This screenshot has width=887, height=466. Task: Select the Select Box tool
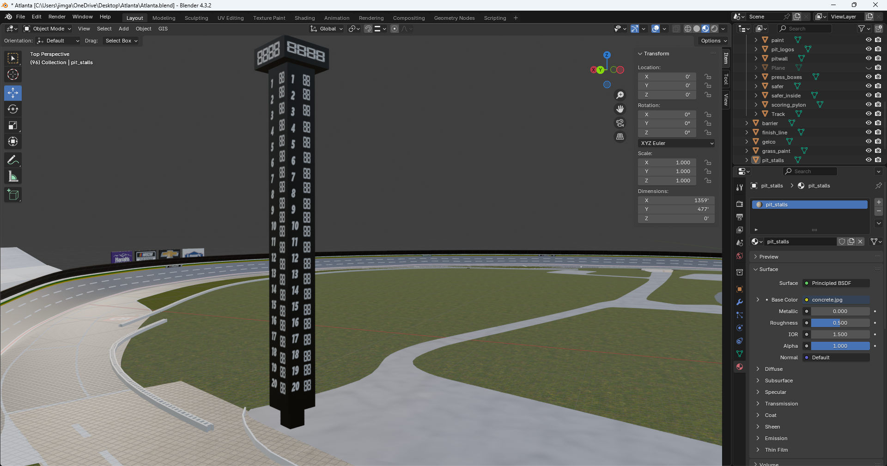click(x=13, y=58)
